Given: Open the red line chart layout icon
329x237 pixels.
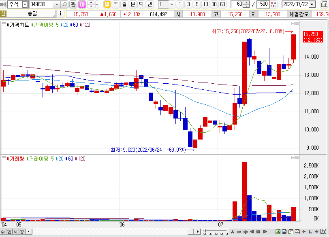Looking at the screenshot, I should click(x=297, y=232).
